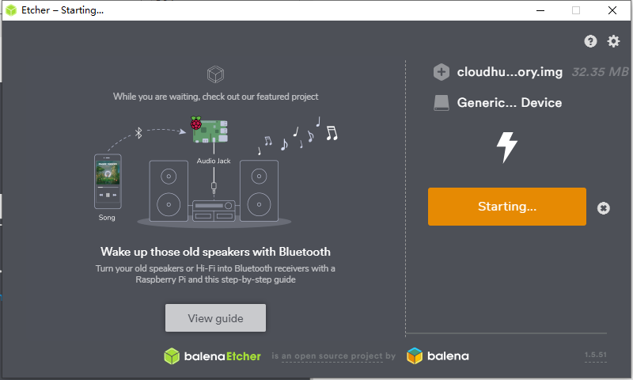Click the balena cube logo in footer

coord(415,355)
